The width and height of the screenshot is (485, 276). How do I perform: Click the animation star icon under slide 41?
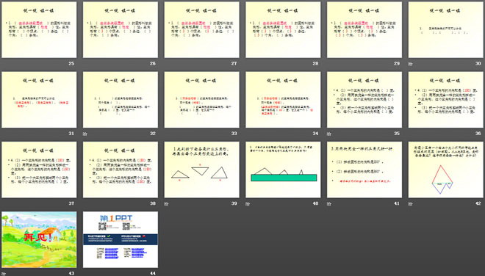point(329,203)
